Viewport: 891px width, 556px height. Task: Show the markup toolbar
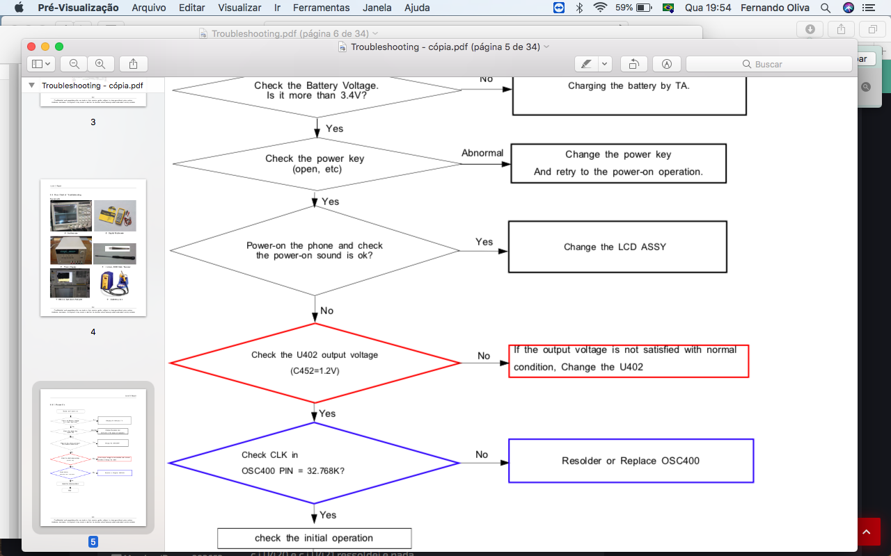tap(667, 64)
